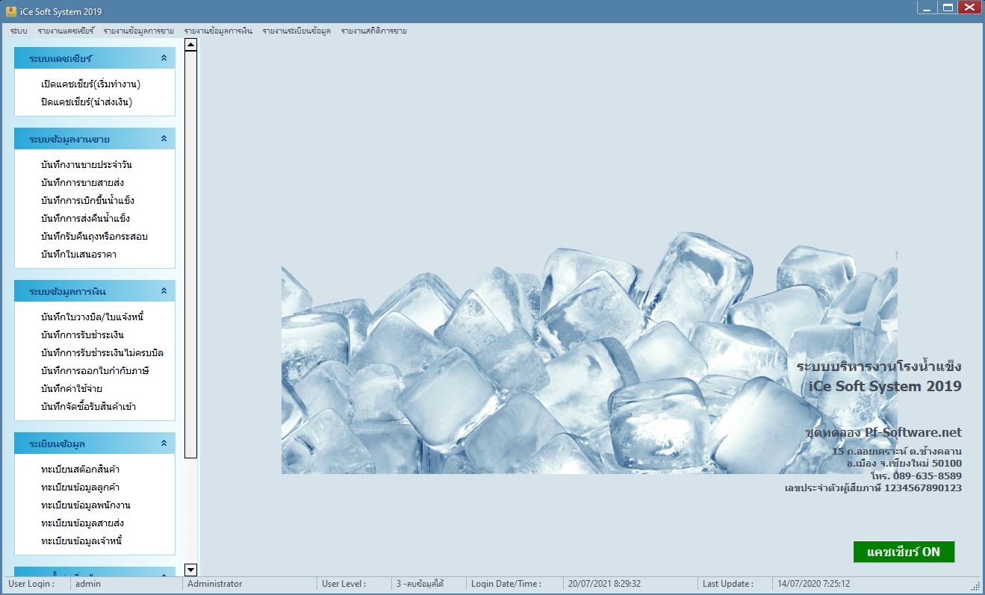Open บันทึกการเบิกขึ้นน้ำแข็ง
This screenshot has height=595, width=985.
click(x=87, y=201)
